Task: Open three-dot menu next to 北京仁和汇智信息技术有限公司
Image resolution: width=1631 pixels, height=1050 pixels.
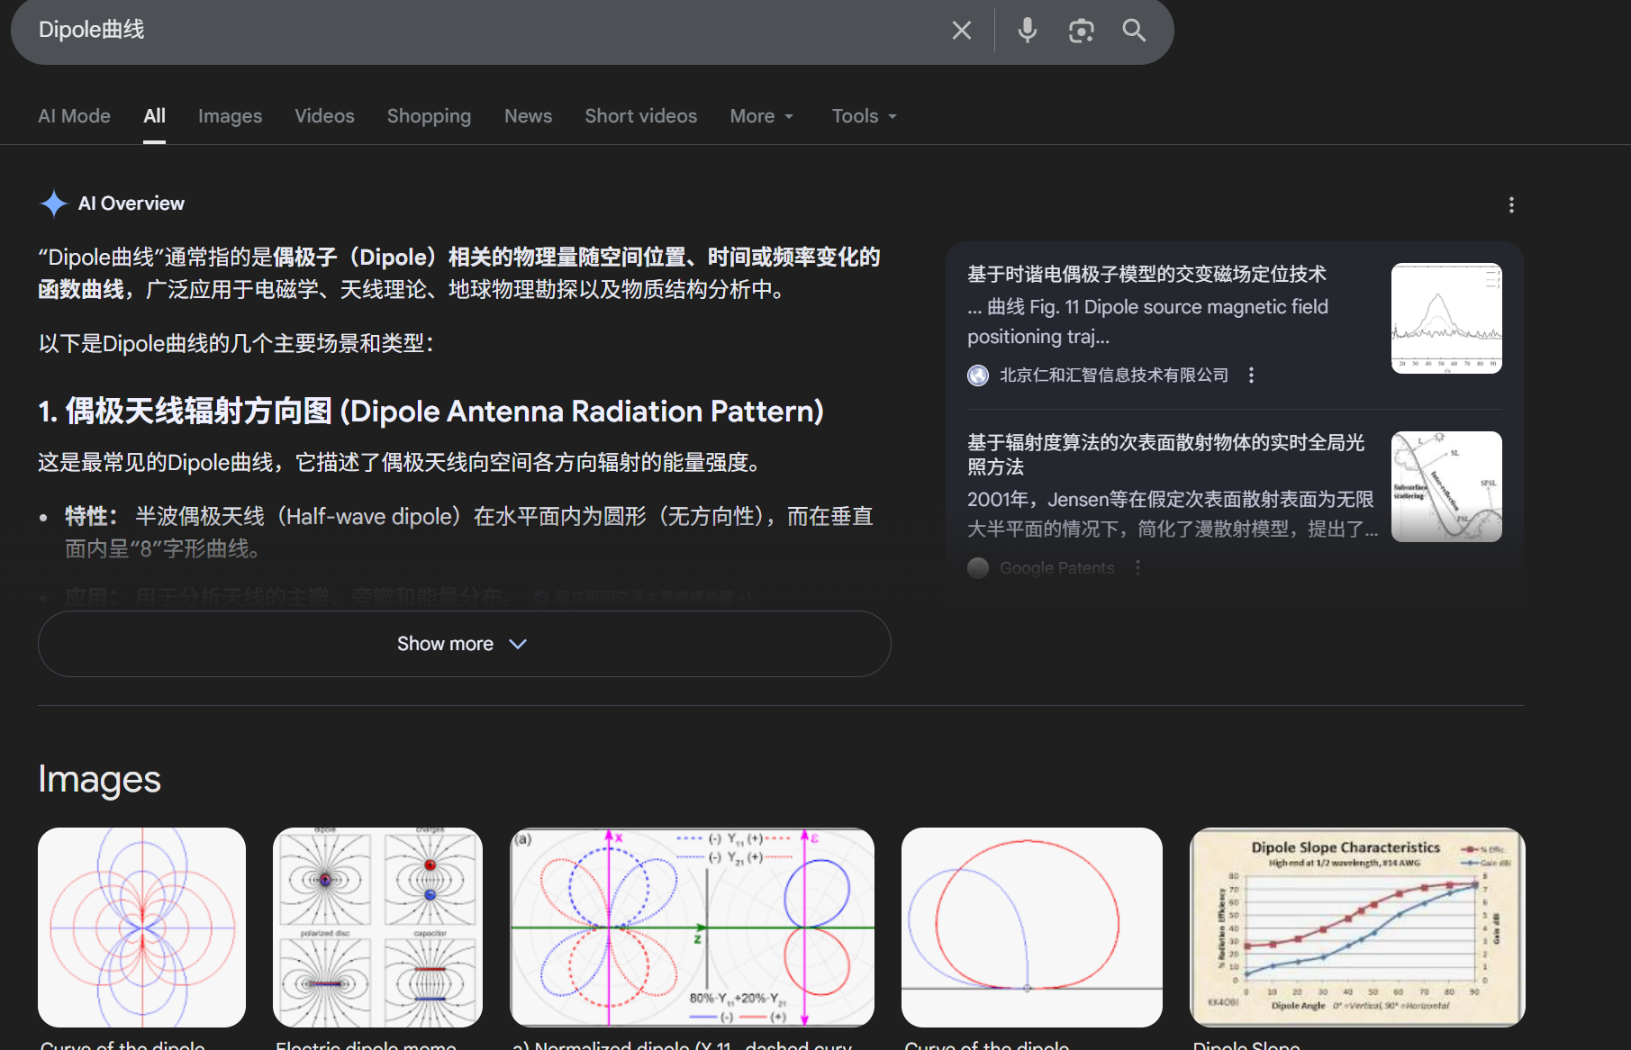Action: pos(1251,375)
